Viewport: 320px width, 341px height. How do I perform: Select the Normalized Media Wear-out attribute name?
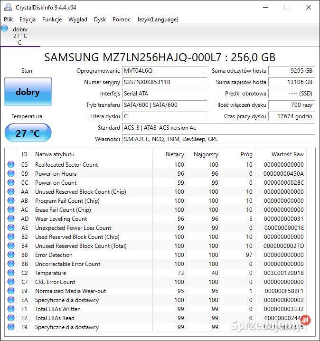[x=71, y=291]
